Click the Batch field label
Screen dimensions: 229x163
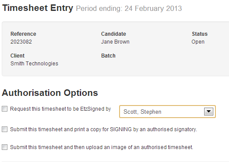[108, 56]
